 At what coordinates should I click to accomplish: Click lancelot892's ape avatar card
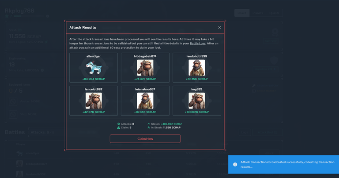point(94,101)
